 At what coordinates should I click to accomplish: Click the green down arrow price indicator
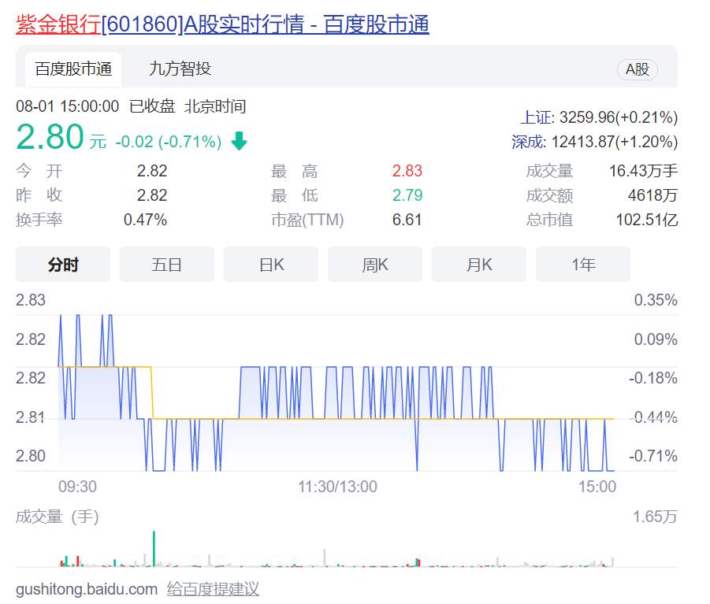[x=239, y=142]
